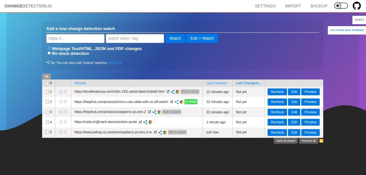Edit the micro-usb-cable watch

click(x=294, y=102)
